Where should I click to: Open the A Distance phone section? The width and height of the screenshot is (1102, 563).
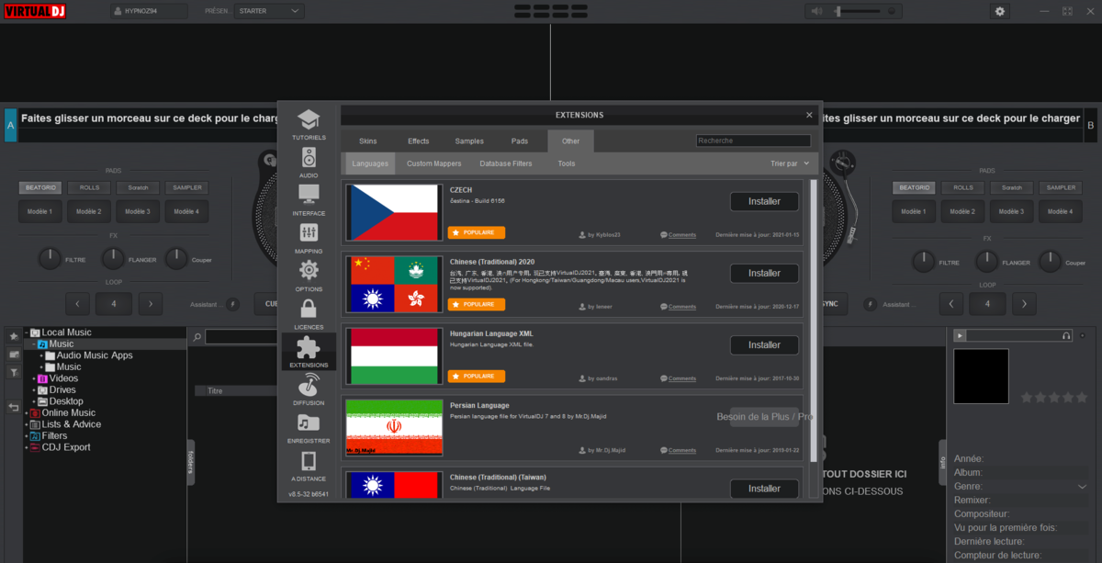tap(309, 467)
